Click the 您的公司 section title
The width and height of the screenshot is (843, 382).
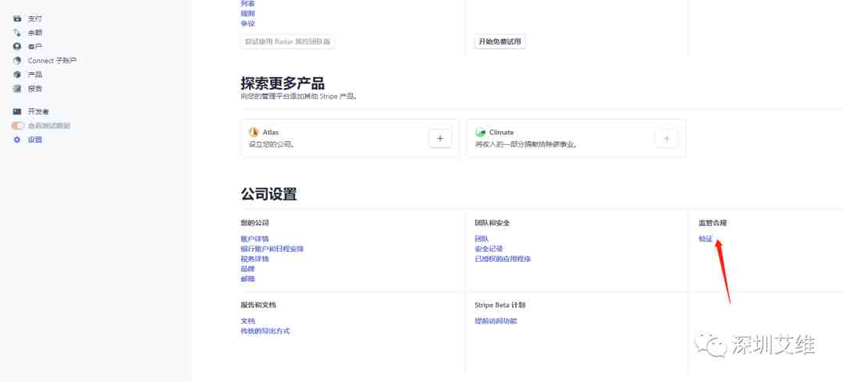click(x=254, y=222)
